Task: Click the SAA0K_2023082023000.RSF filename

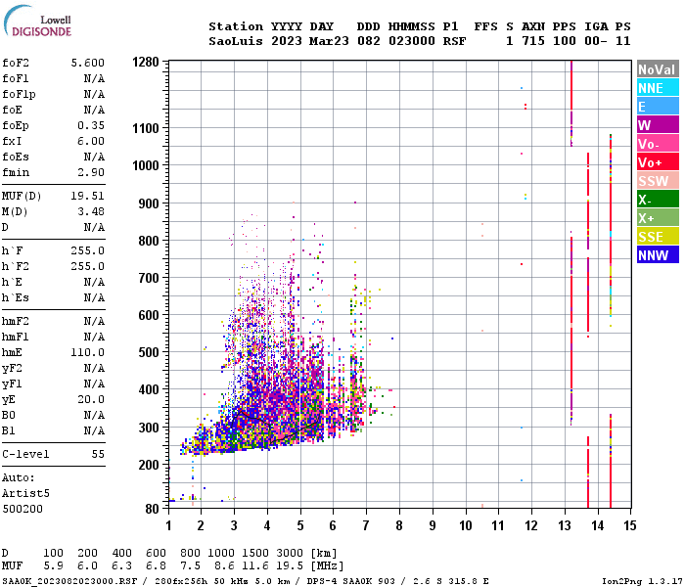Action: pyautogui.click(x=69, y=581)
